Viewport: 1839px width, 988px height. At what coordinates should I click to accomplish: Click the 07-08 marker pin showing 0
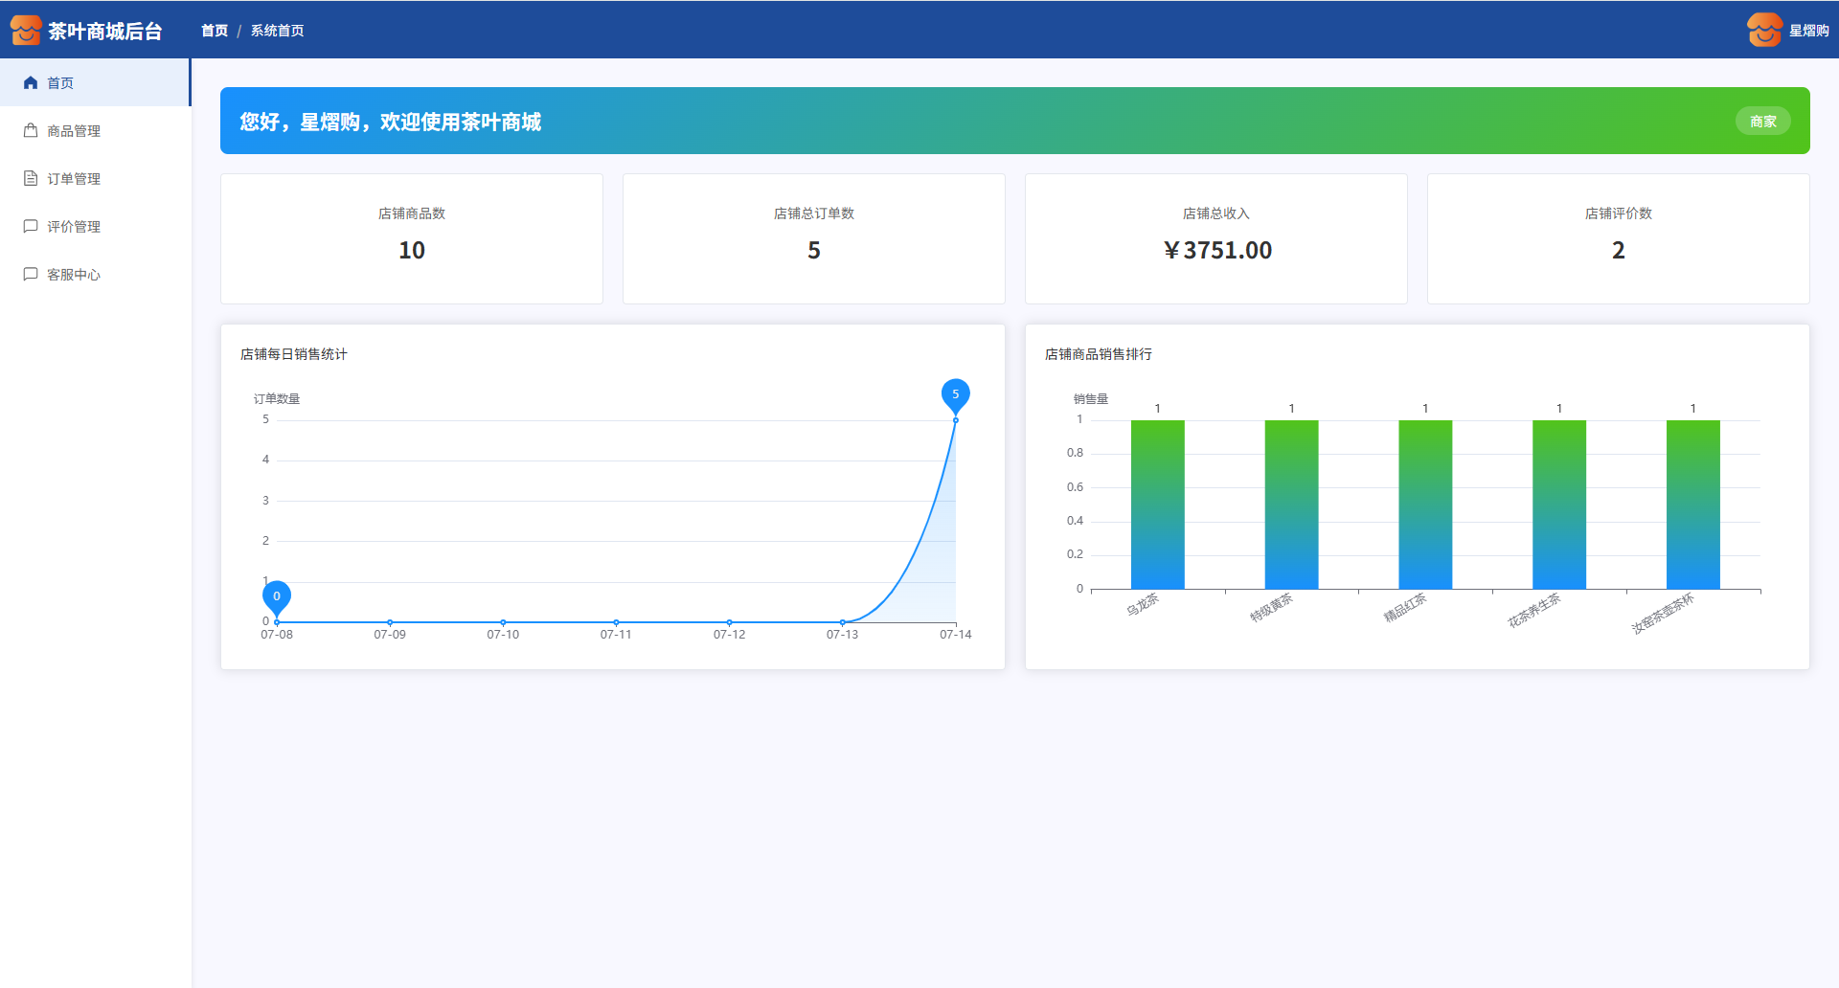277,596
